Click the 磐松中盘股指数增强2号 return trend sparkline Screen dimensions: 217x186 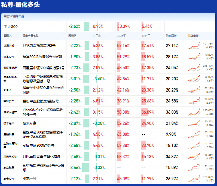194,101
